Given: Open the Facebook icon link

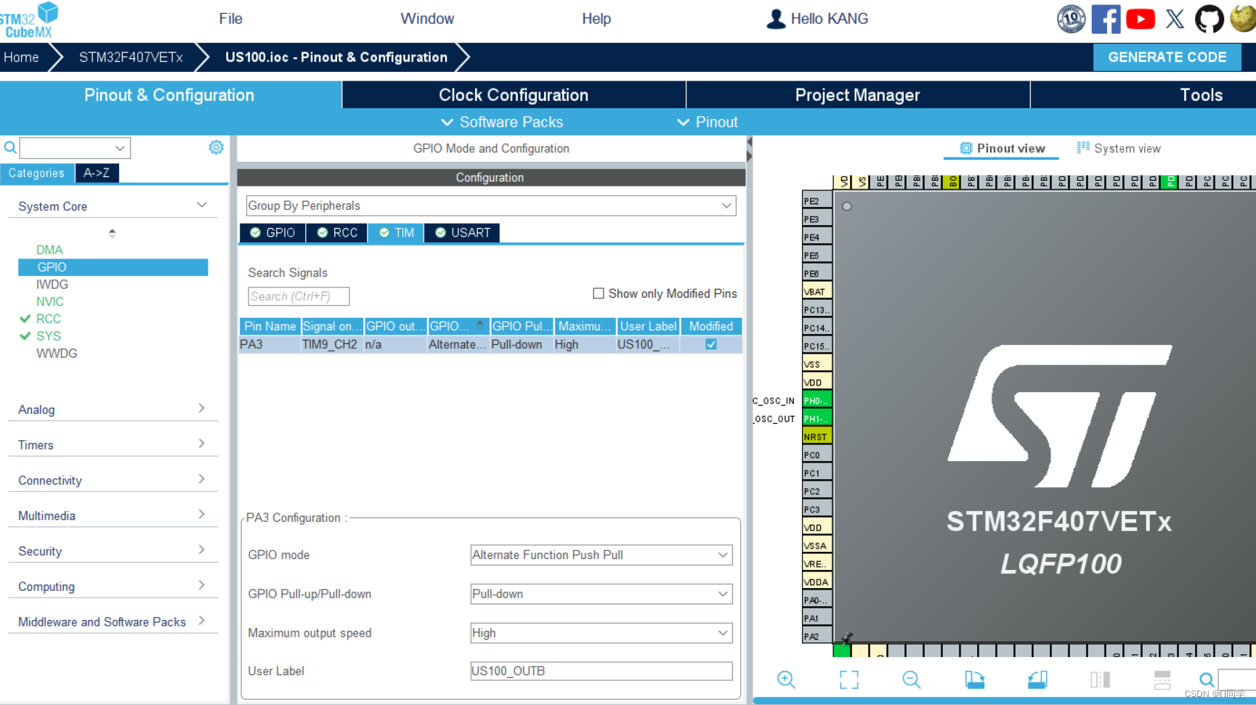Looking at the screenshot, I should (1106, 19).
